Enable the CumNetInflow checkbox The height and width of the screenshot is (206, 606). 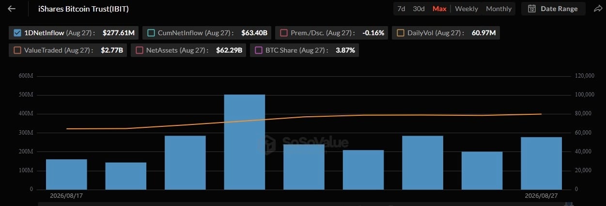coord(151,33)
